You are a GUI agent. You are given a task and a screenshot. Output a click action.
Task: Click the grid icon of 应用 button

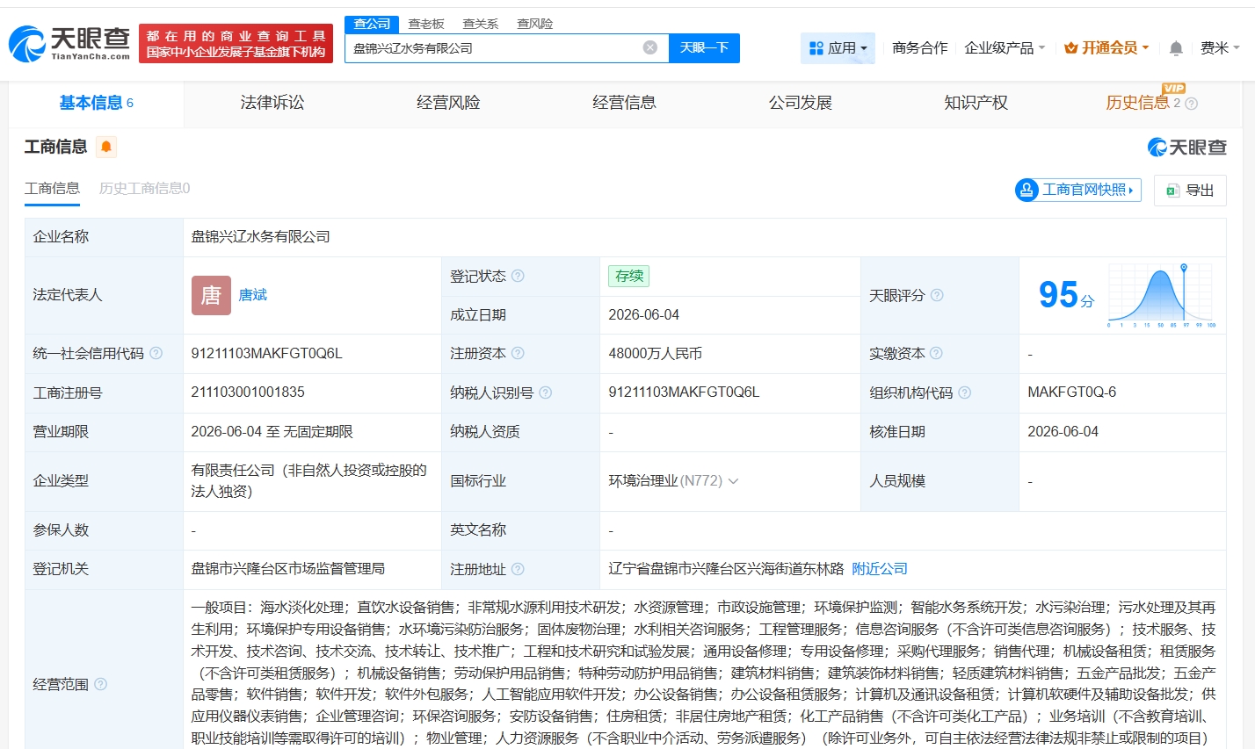[816, 48]
